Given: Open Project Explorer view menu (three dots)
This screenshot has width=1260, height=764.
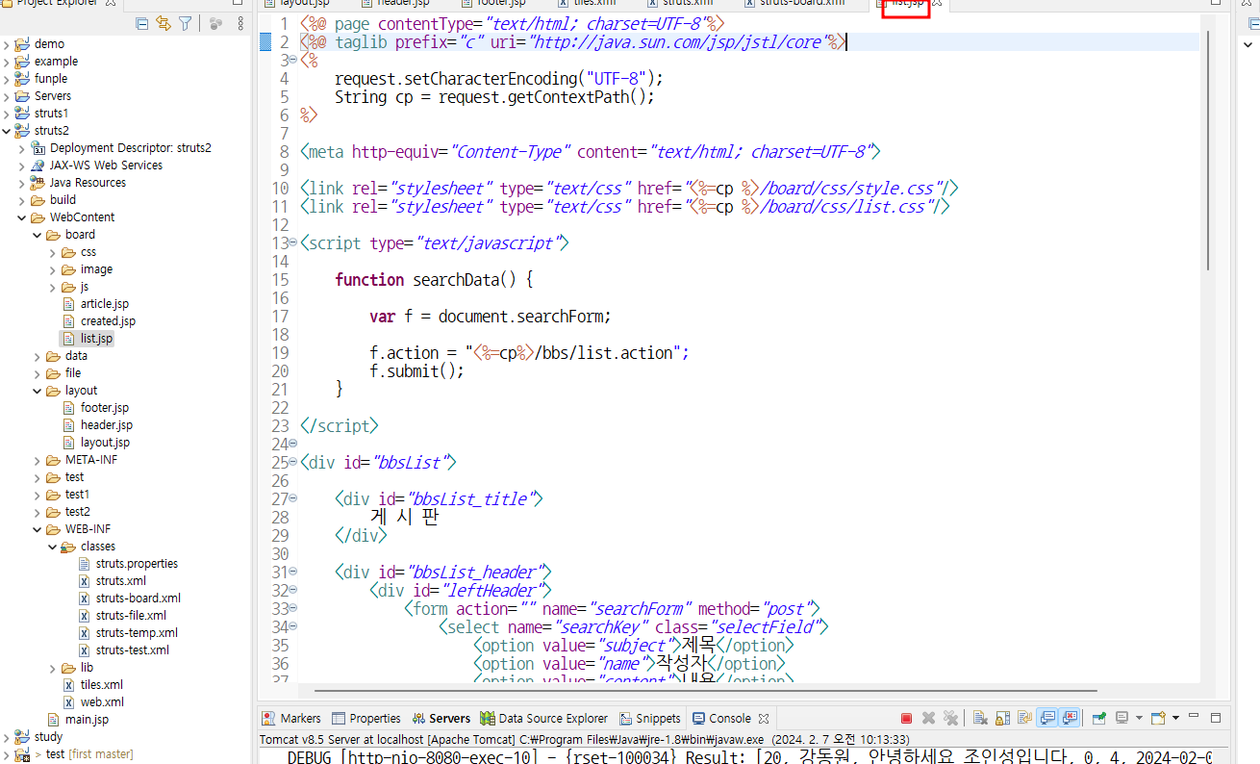Looking at the screenshot, I should click(239, 23).
